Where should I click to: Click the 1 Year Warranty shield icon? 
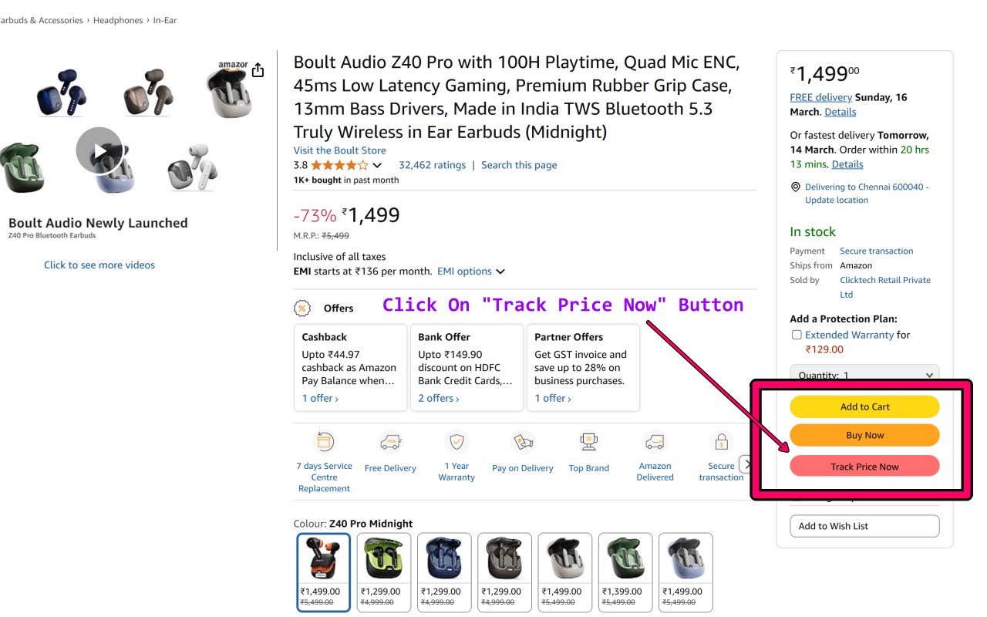click(456, 442)
